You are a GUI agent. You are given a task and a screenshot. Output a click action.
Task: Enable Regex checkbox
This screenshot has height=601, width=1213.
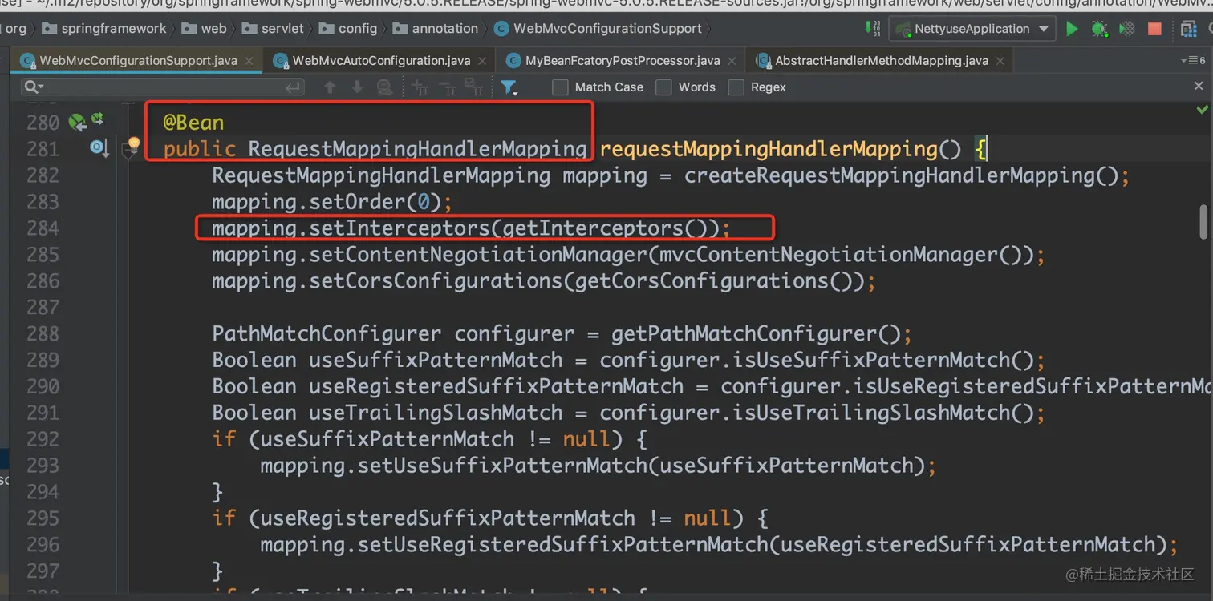[x=736, y=87]
